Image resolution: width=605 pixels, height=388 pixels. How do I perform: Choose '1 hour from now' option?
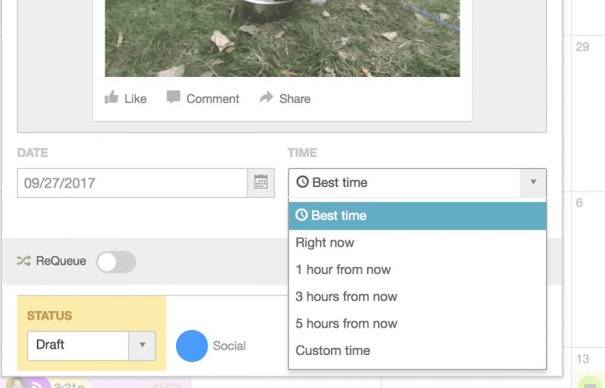point(343,269)
